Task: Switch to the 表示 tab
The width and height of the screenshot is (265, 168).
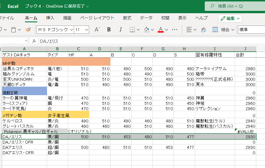Action: coord(182,18)
